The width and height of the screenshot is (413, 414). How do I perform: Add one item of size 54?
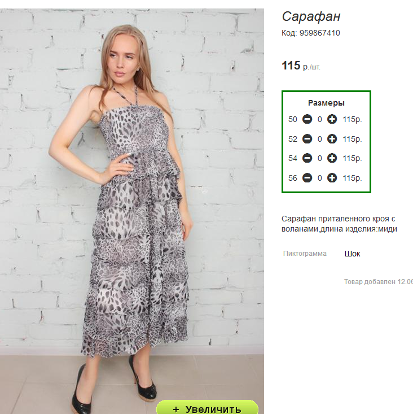[332, 159]
